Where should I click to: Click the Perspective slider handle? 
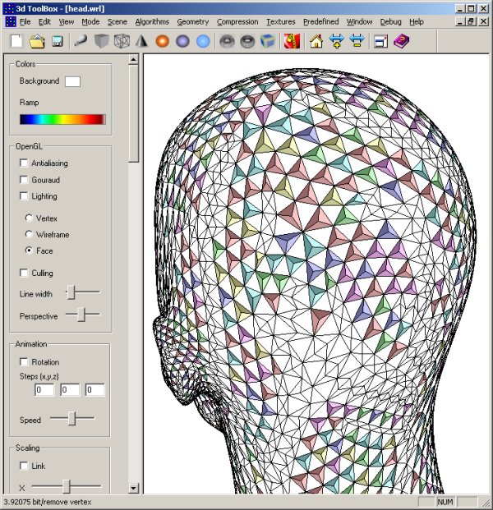(81, 314)
